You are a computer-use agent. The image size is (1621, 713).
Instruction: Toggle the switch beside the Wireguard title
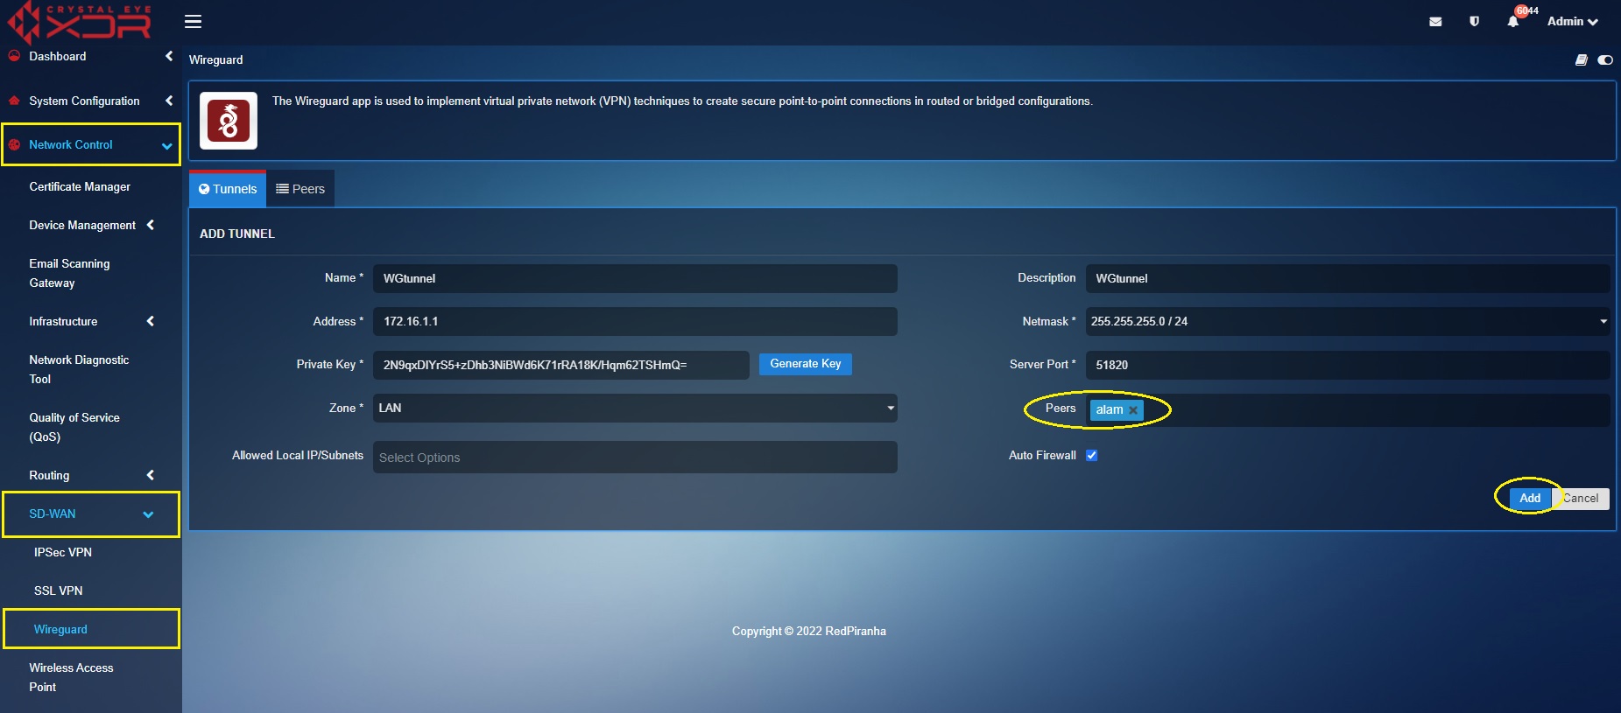(1605, 60)
